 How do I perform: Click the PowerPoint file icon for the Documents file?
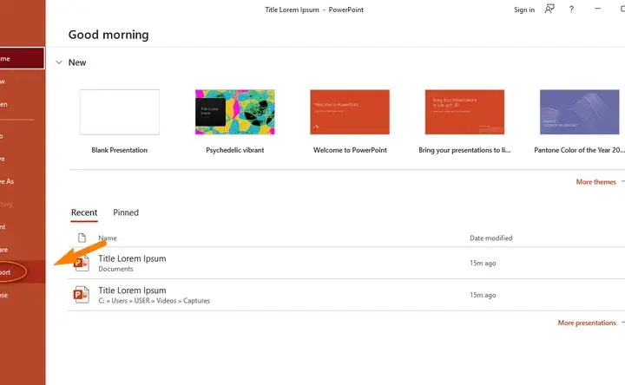82,263
